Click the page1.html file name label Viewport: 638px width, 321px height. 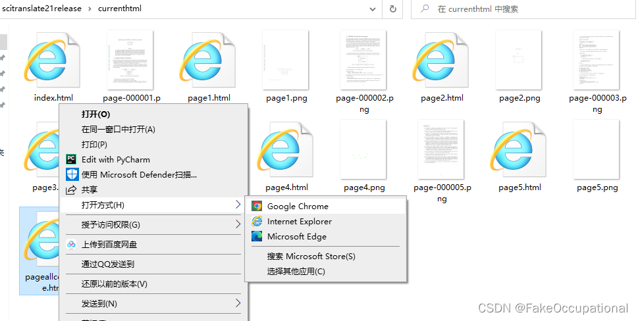[209, 98]
